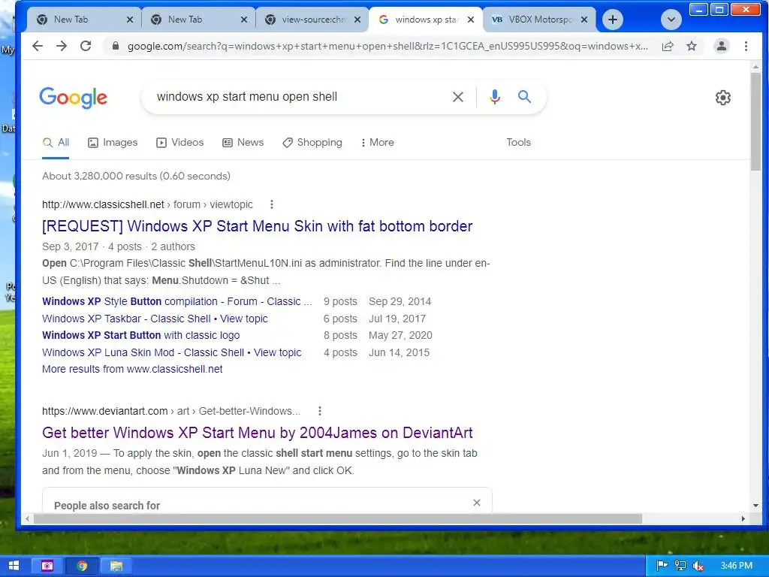Screen dimensions: 769x577
Task: Reload the current page
Action: (x=86, y=46)
